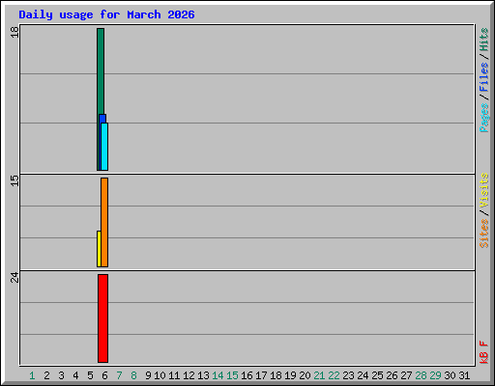The width and height of the screenshot is (495, 386).
Task: Click the 'Sites' legend label
Action: [484, 234]
